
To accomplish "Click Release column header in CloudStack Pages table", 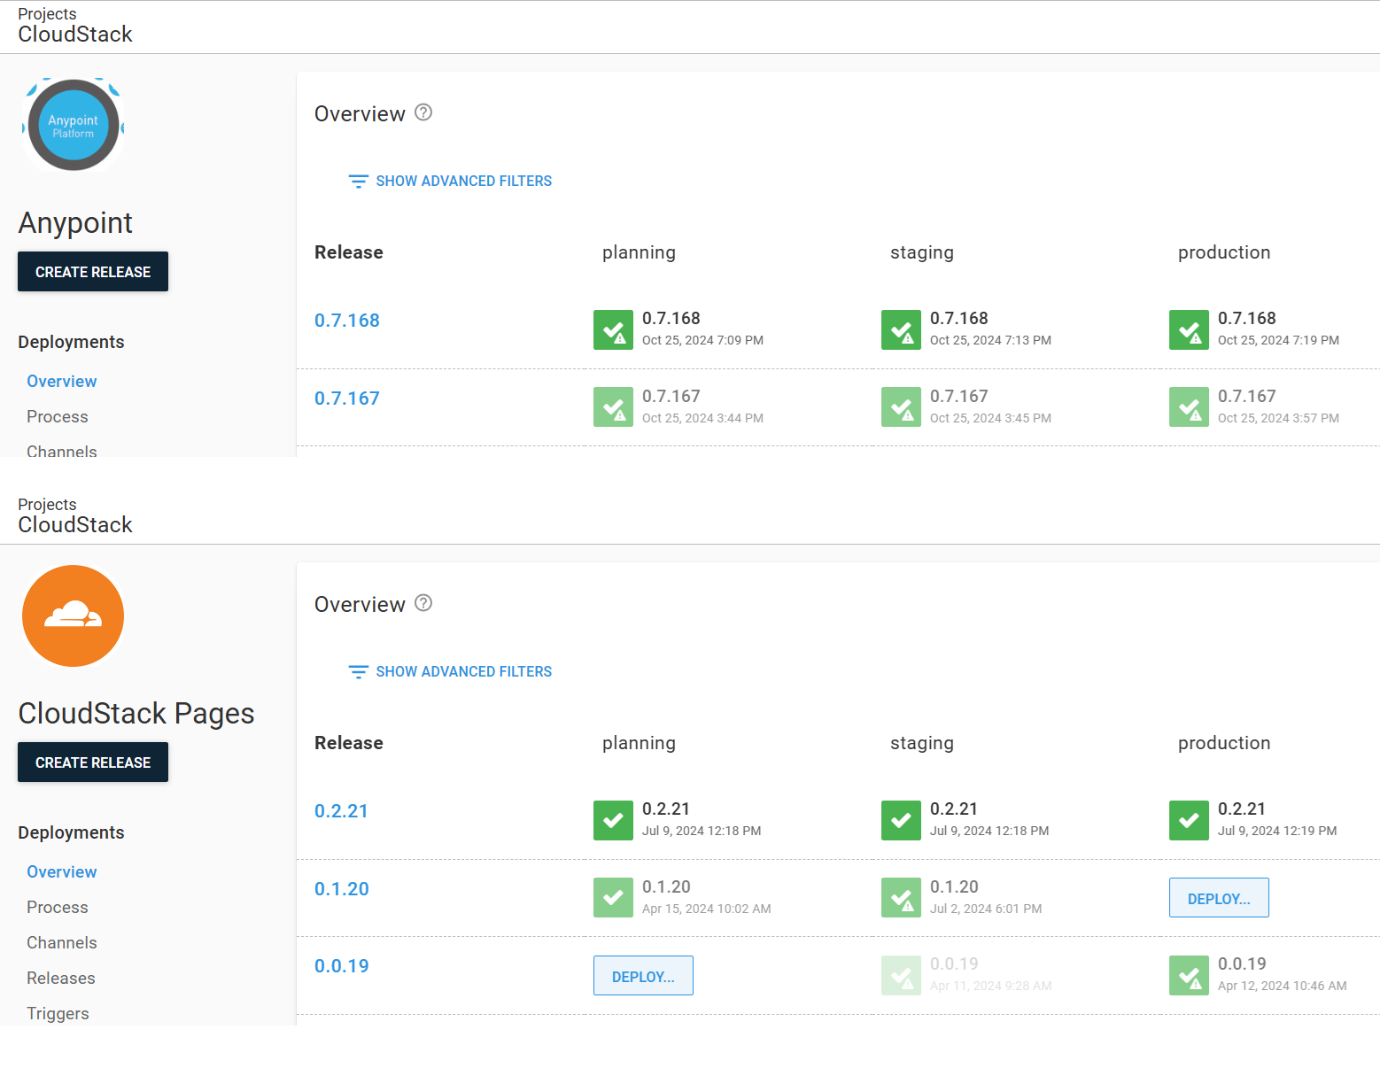I will 349,743.
